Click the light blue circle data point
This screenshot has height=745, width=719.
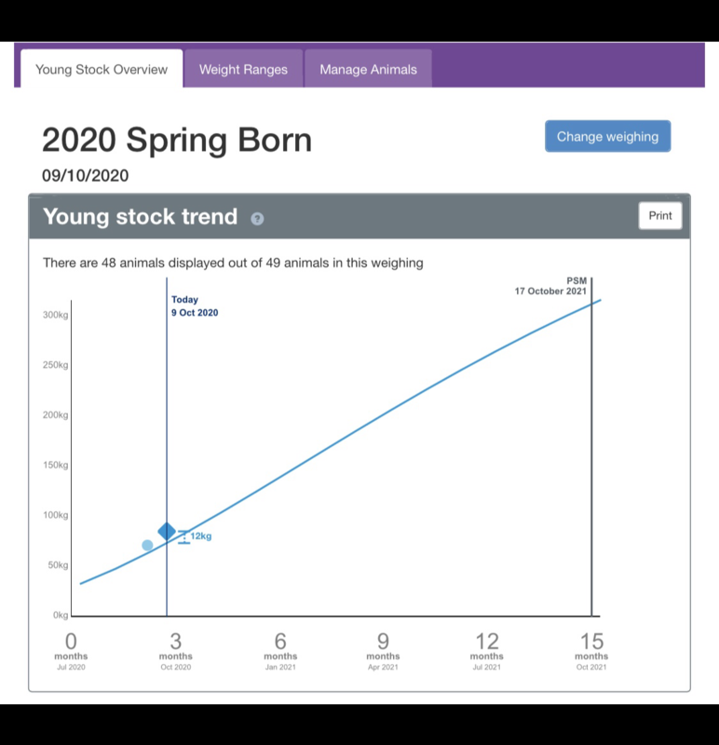click(x=147, y=545)
